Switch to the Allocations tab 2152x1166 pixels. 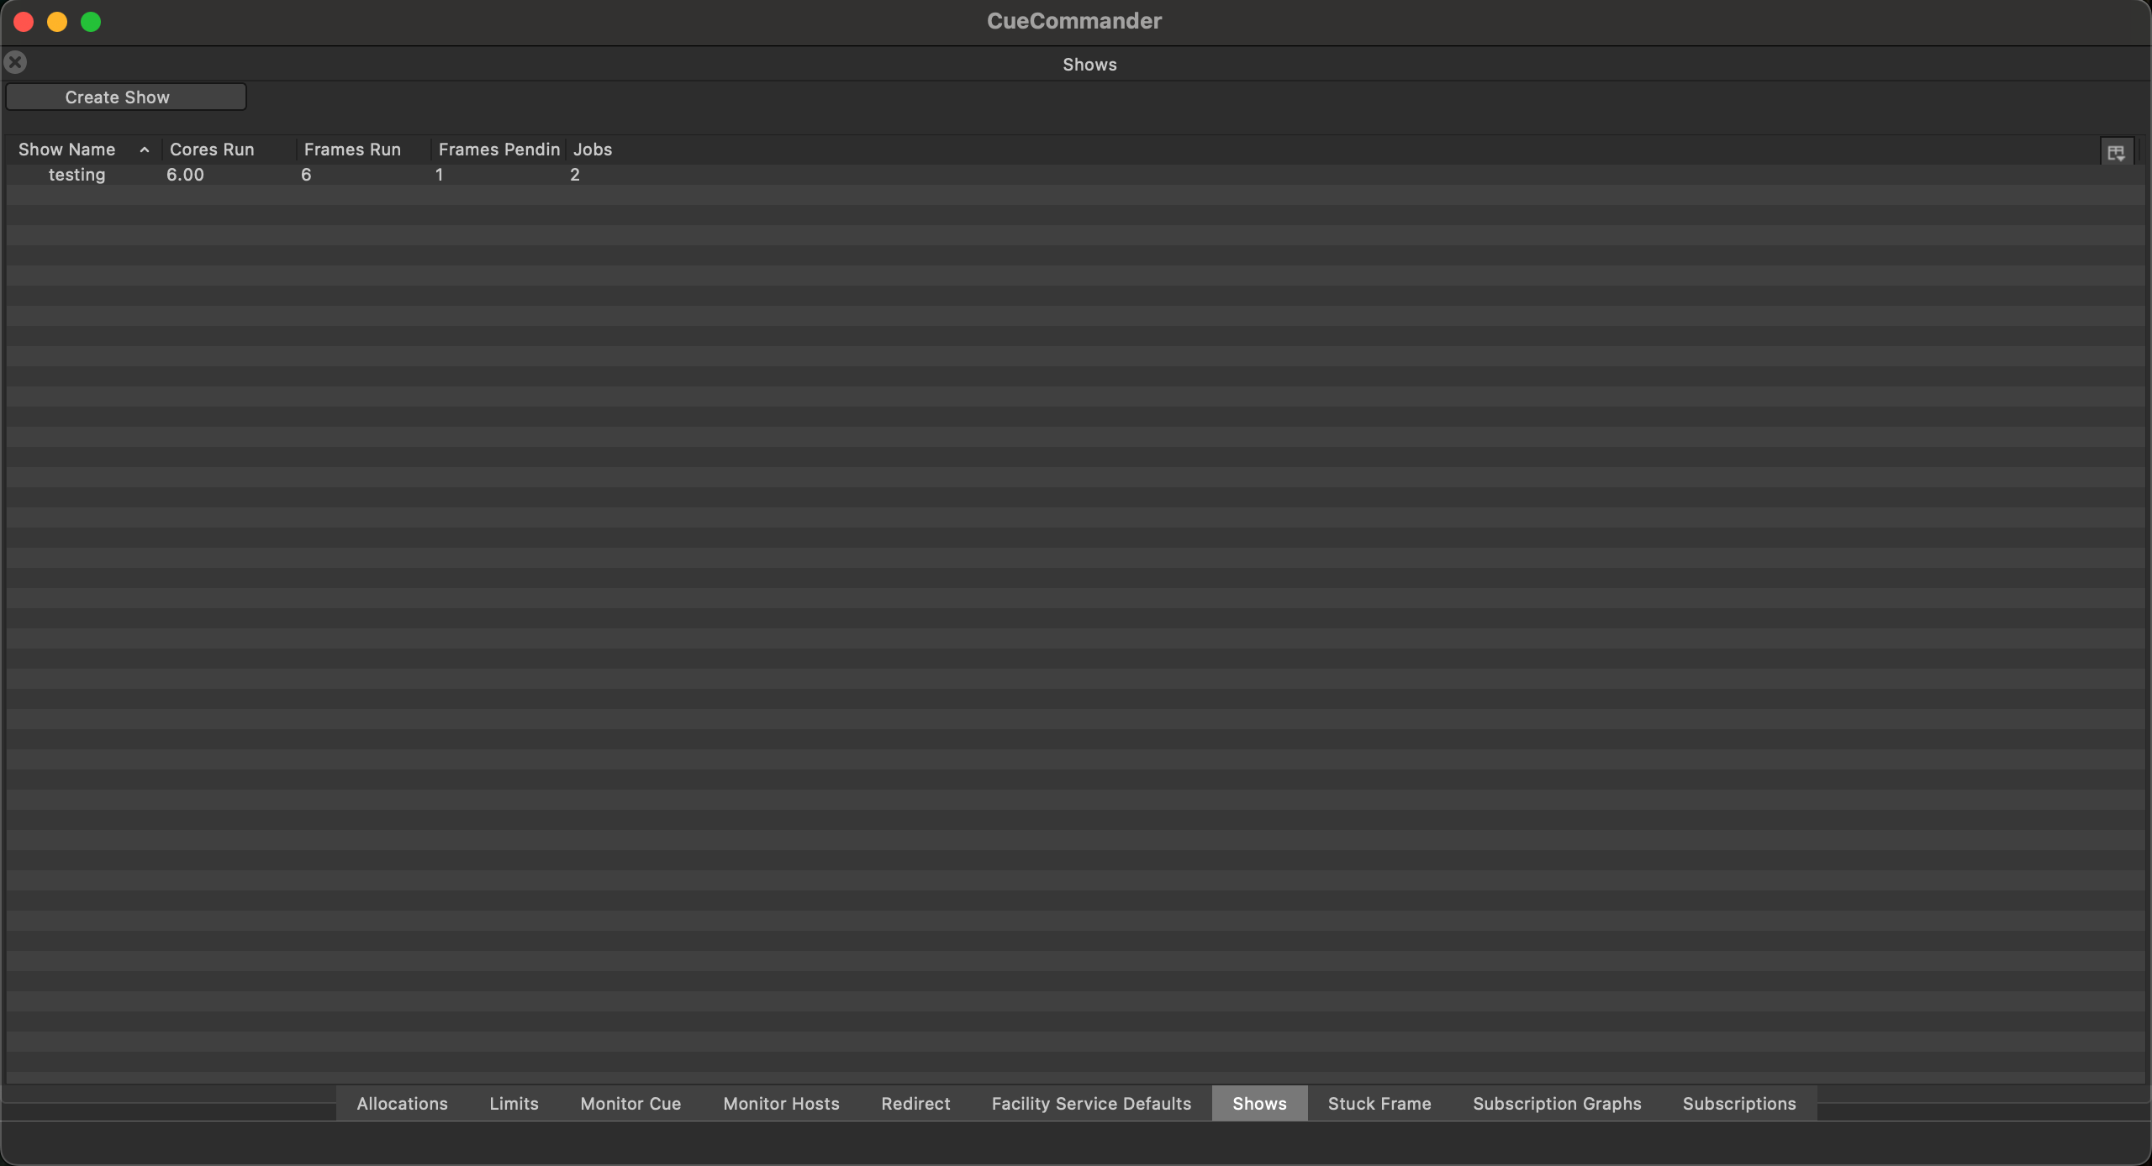tap(402, 1103)
